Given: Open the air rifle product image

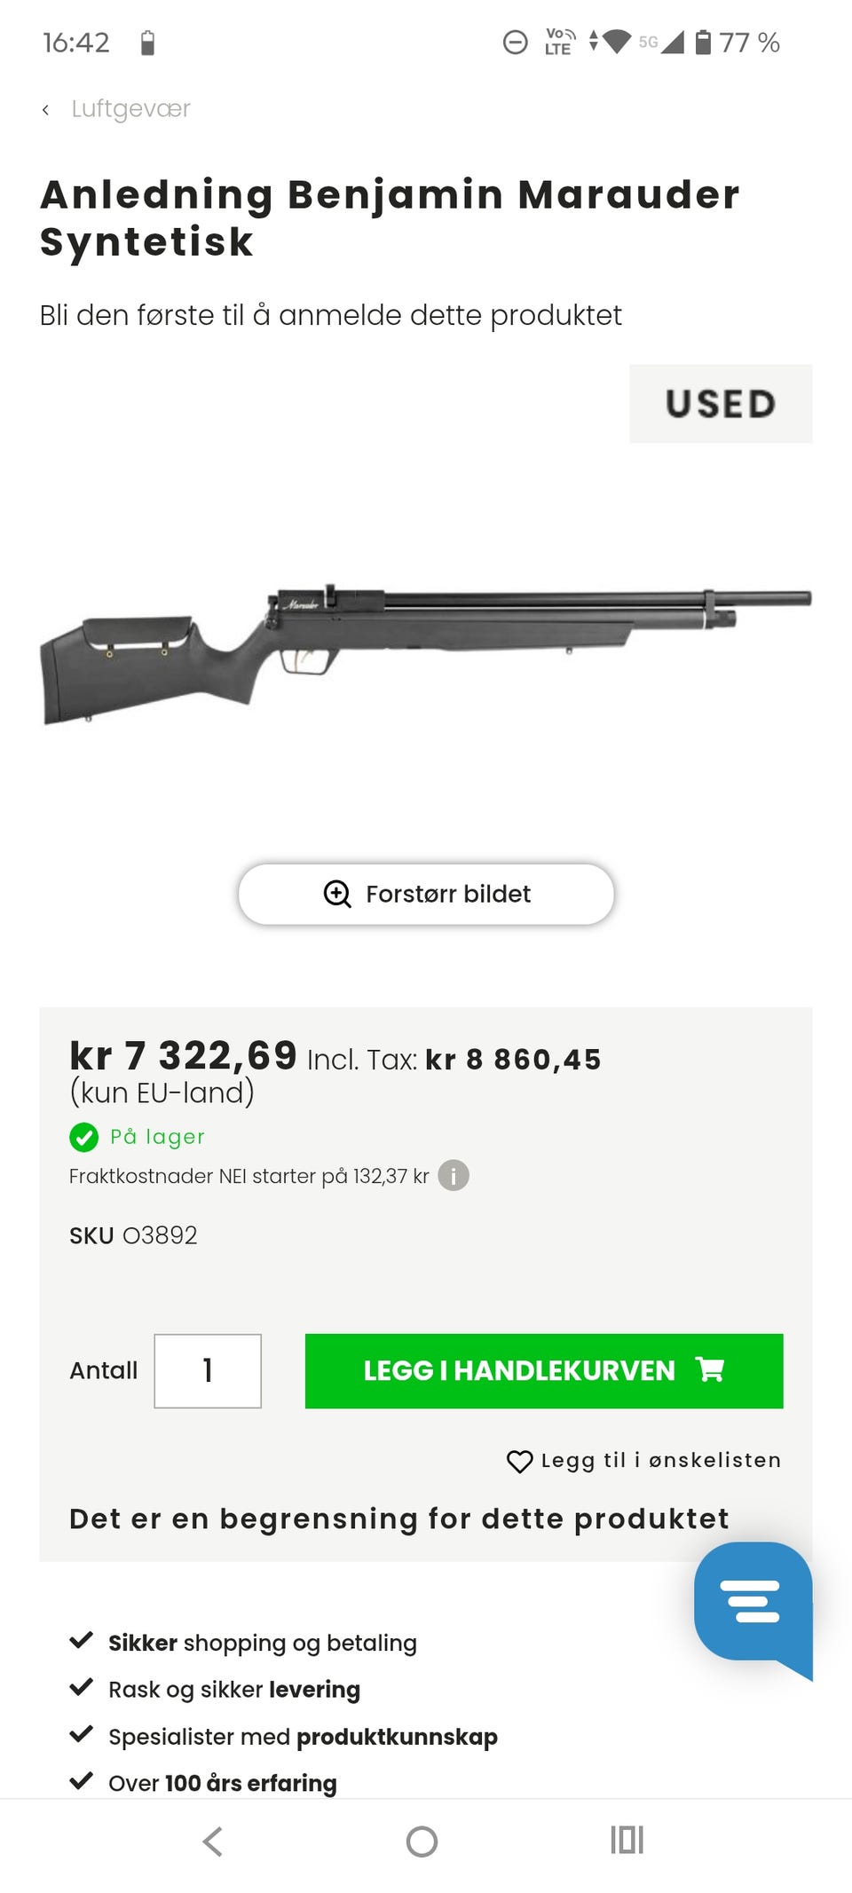Looking at the screenshot, I should [x=426, y=654].
